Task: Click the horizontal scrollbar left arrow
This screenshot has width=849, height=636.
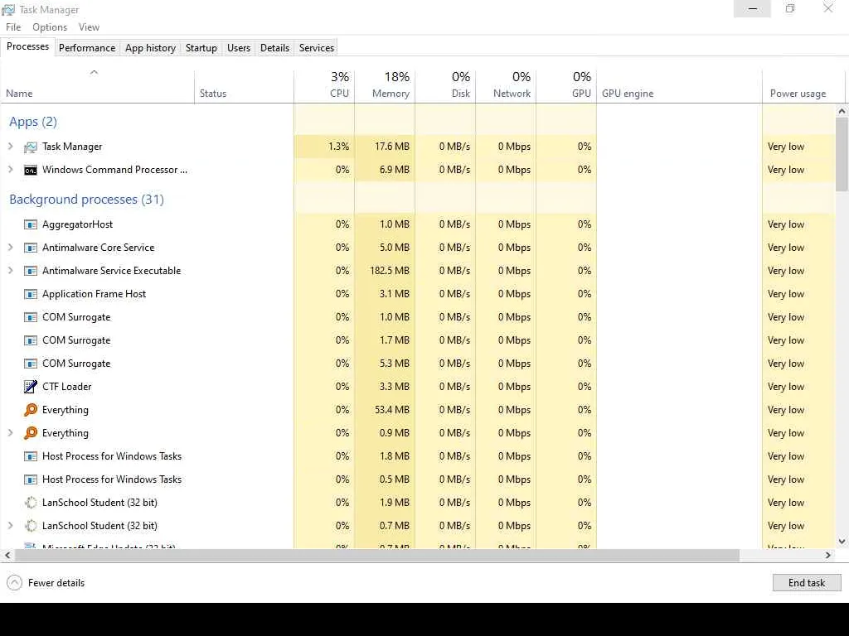Action: tap(7, 556)
